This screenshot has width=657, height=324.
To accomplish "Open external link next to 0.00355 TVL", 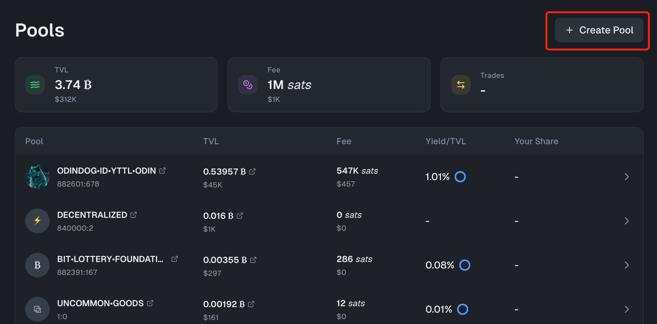I will coord(253,260).
